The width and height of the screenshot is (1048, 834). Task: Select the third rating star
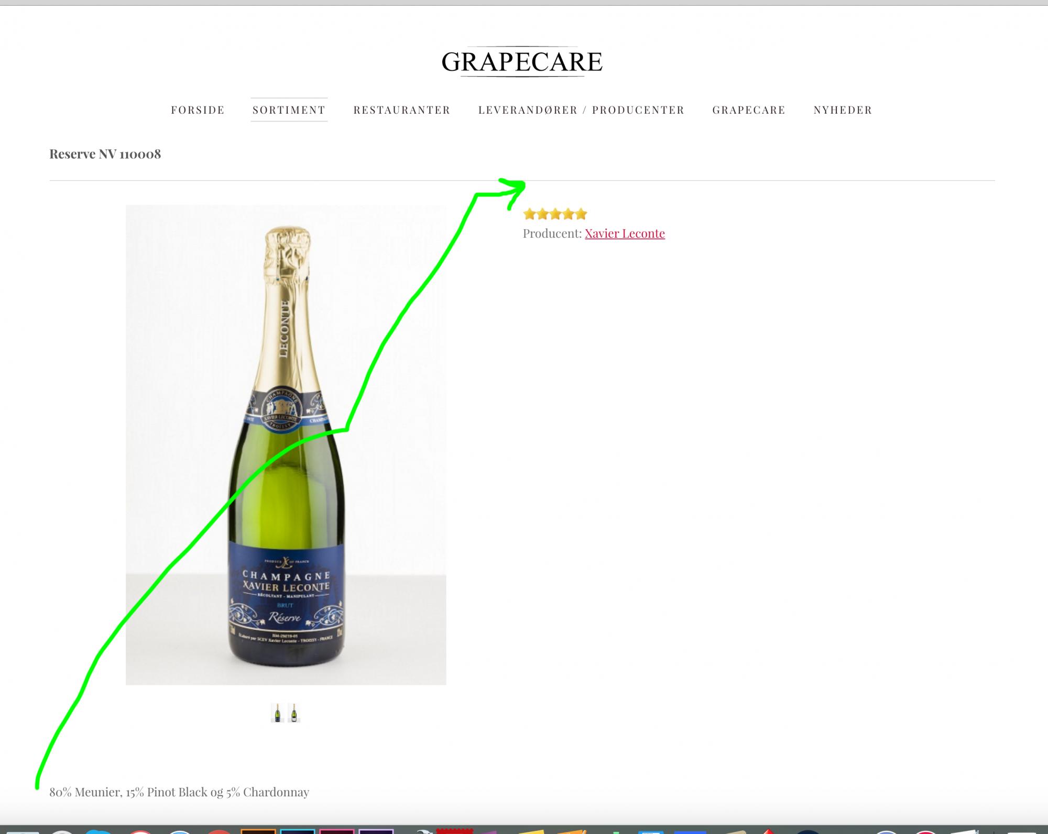555,214
